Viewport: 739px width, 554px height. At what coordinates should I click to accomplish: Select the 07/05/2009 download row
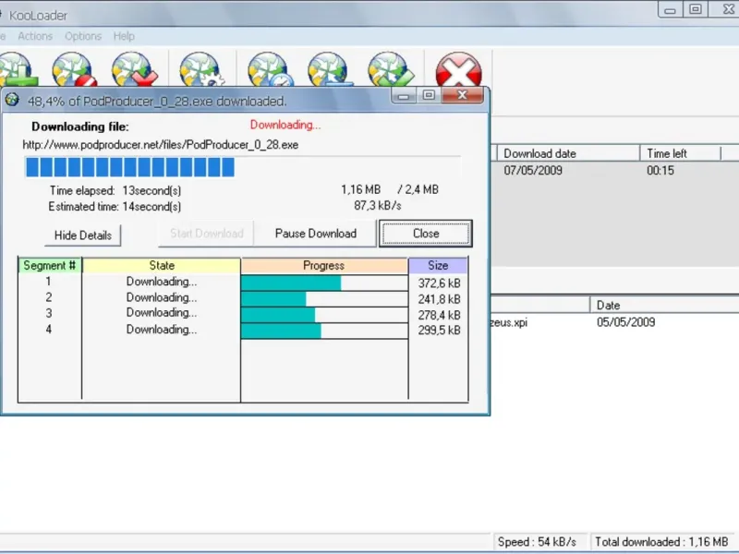(533, 171)
